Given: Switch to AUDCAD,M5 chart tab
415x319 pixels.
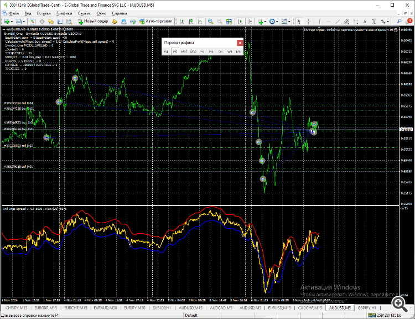Looking at the screenshot, I should click(221, 308).
